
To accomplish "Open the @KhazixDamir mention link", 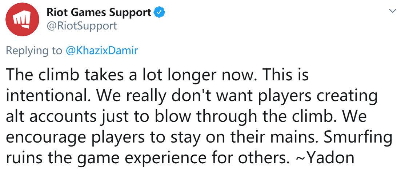I will [101, 51].
